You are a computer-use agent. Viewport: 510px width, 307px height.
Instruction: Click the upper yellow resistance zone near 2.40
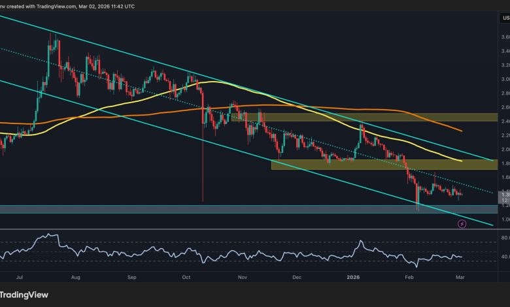coord(366,117)
